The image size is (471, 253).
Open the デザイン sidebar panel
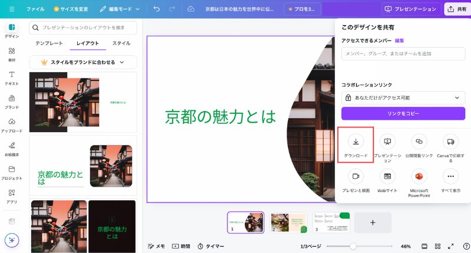12,31
